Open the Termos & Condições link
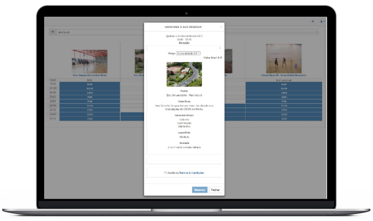Viewport: 373px width, 221px height. click(x=192, y=173)
